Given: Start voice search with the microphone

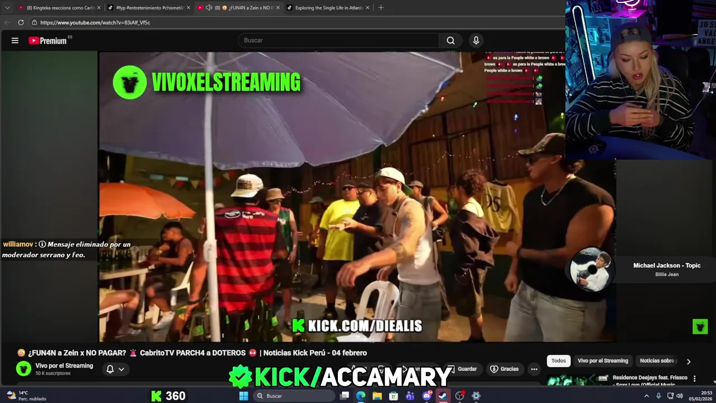Looking at the screenshot, I should coord(476,40).
